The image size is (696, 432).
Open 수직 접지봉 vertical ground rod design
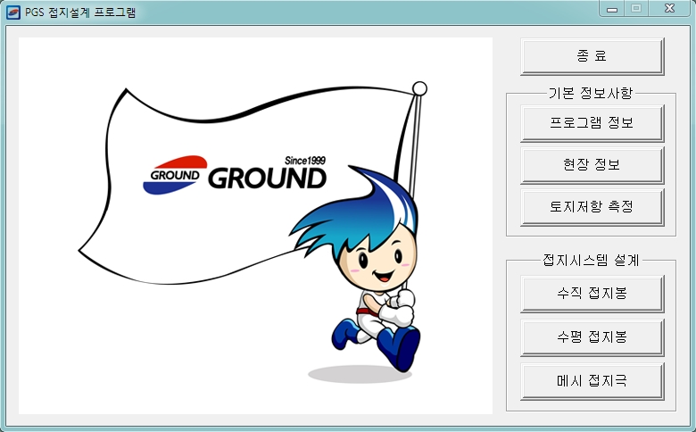point(592,293)
